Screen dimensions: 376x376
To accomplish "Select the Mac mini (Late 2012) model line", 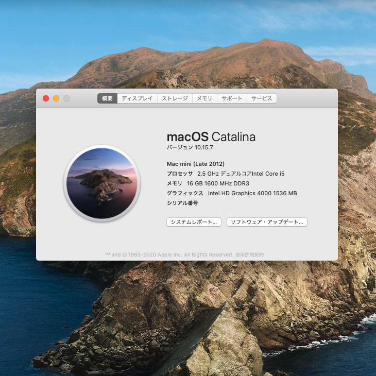I will [196, 164].
